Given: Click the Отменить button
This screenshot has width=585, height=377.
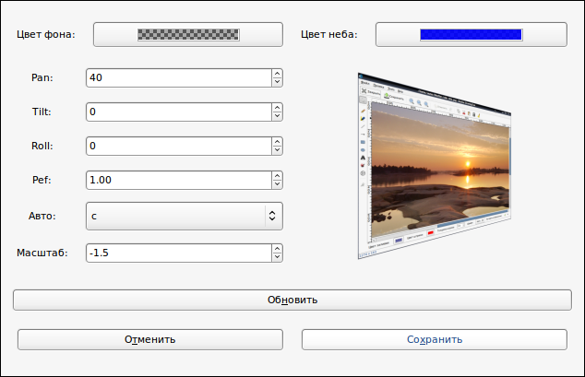Looking at the screenshot, I should [150, 339].
